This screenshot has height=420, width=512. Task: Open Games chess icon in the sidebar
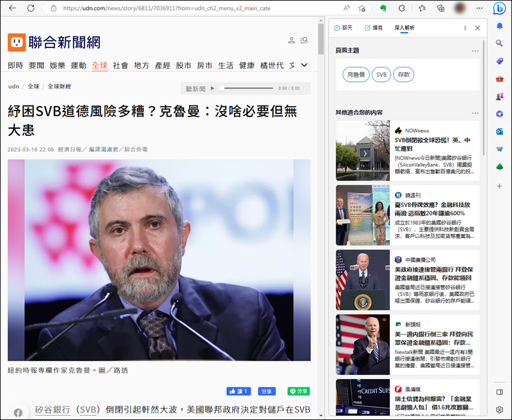point(500,96)
